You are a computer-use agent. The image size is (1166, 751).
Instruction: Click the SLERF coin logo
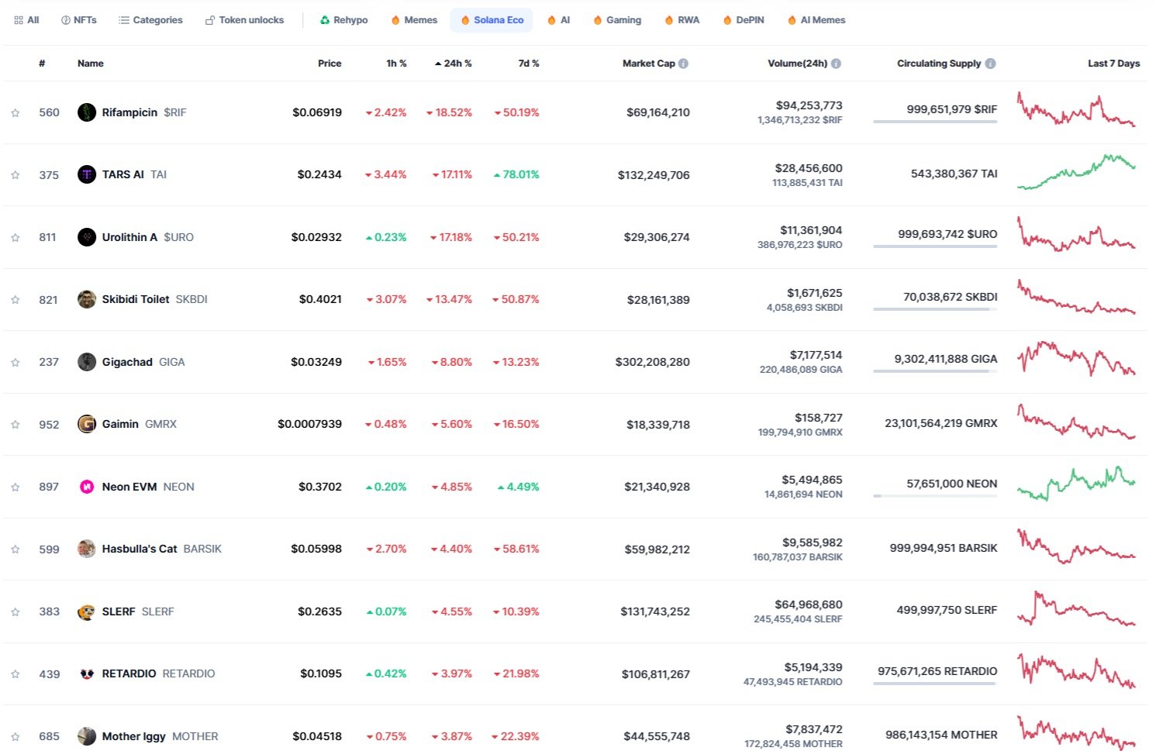click(87, 611)
